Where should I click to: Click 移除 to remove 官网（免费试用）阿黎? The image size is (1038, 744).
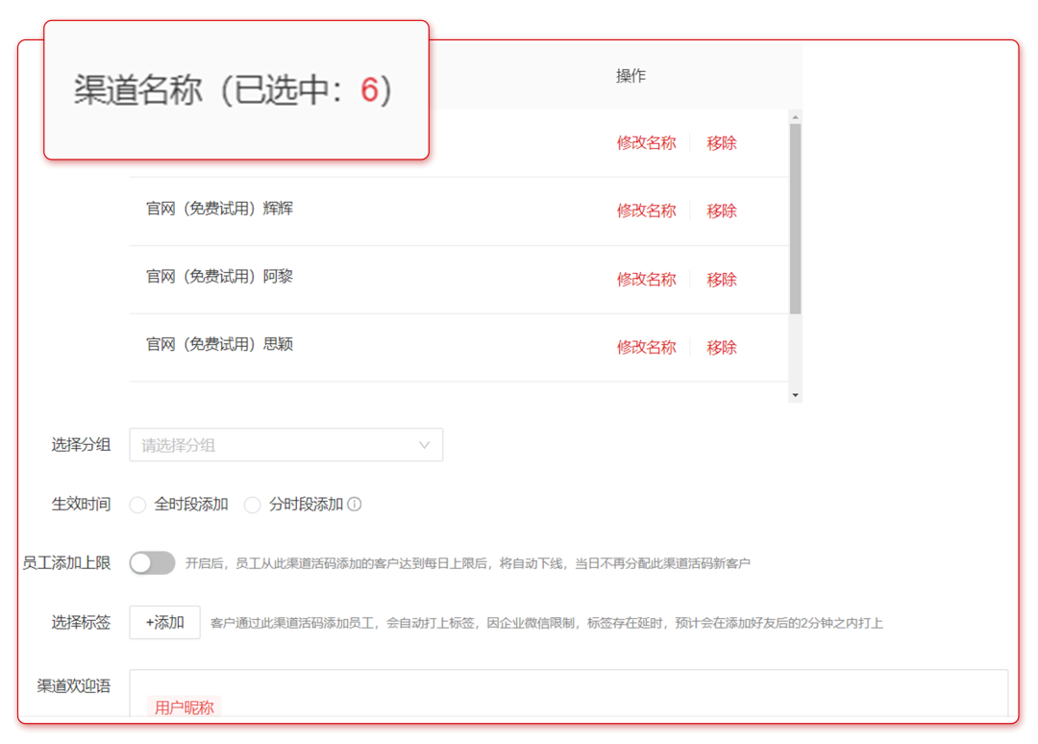722,279
